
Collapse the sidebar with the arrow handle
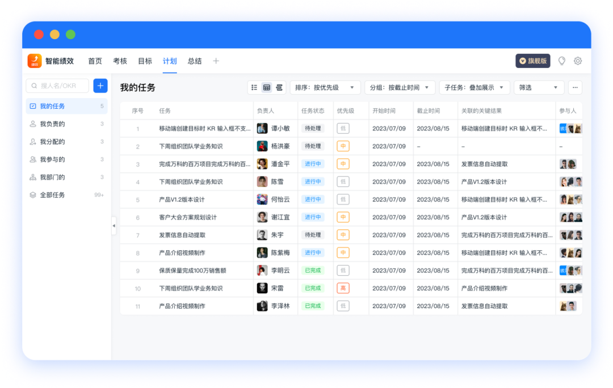click(114, 226)
